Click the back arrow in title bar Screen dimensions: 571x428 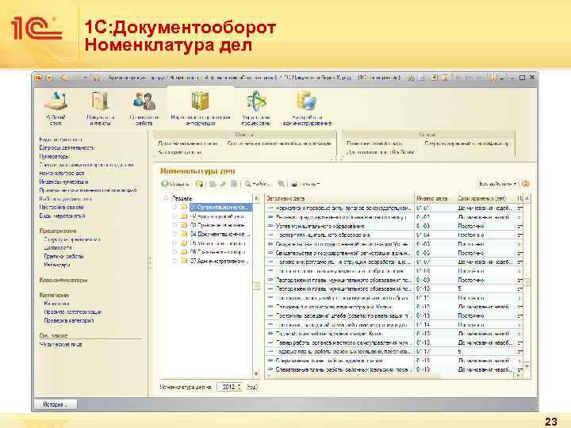tap(63, 78)
